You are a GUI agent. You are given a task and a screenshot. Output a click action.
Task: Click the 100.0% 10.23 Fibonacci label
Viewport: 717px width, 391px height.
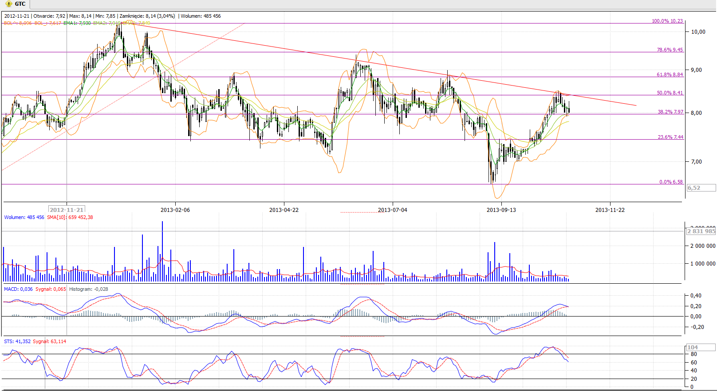[667, 21]
